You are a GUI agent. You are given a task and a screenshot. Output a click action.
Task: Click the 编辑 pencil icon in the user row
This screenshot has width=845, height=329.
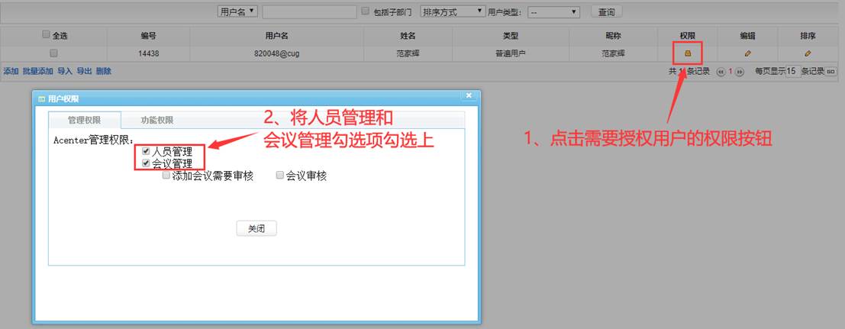pyautogui.click(x=747, y=53)
